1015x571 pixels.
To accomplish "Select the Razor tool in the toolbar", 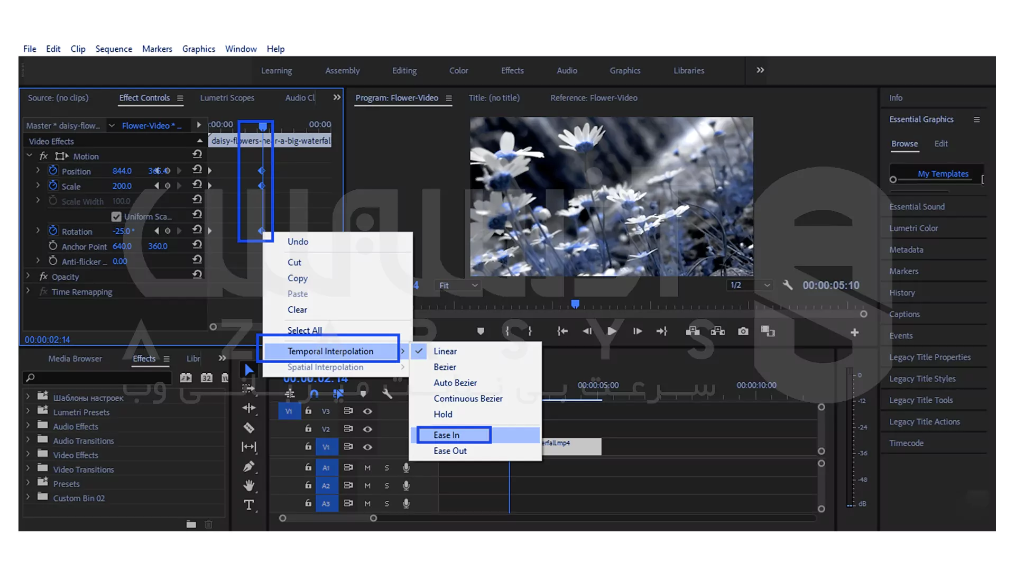I will (249, 428).
